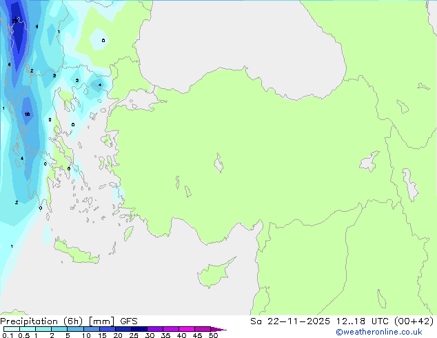The image size is (437, 338).
Task: Click the '20' legend label
Action: [x=118, y=335]
